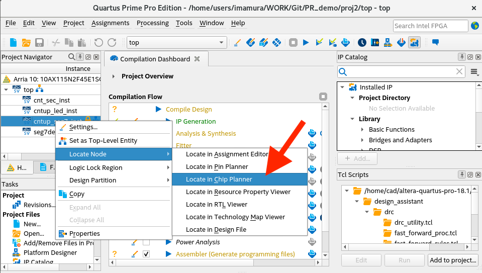Collapse the Project Directory node
This screenshot has height=273, width=482.
coord(353,98)
